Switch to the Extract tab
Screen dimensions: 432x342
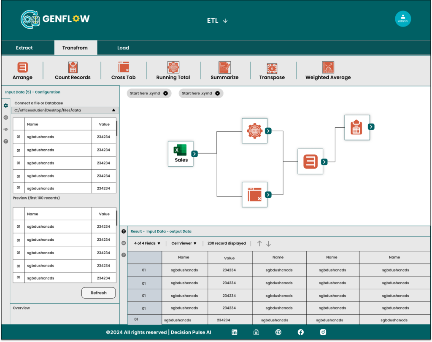(x=24, y=48)
